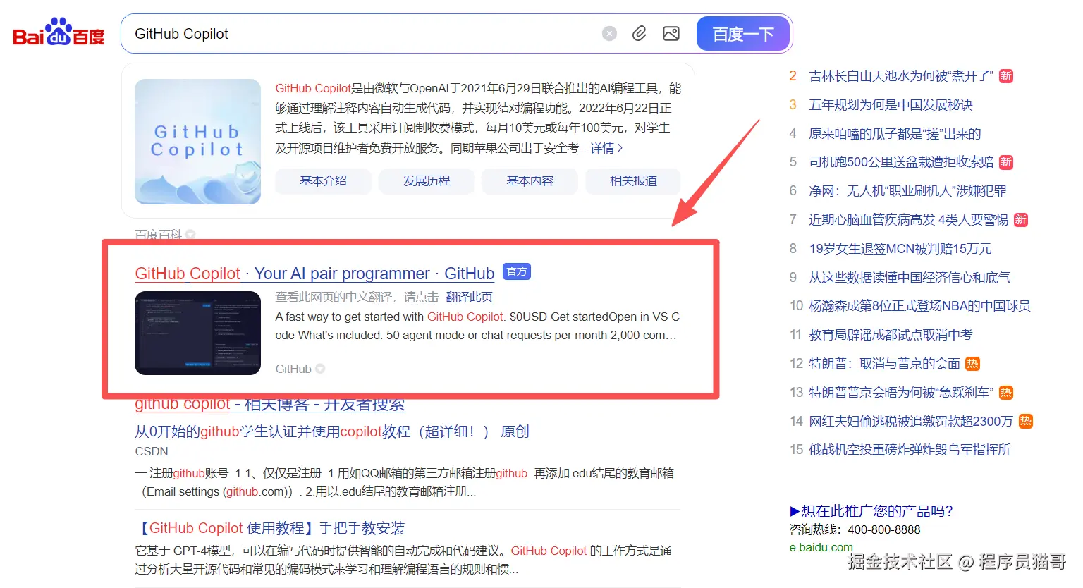Click the 新 badge on 近期心脑血管 topic
The image size is (1083, 588).
pos(1021,220)
